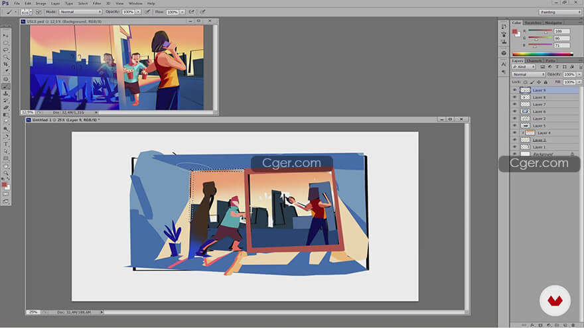The height and width of the screenshot is (328, 584).
Task: Click the R color slider
Action: pos(540,31)
